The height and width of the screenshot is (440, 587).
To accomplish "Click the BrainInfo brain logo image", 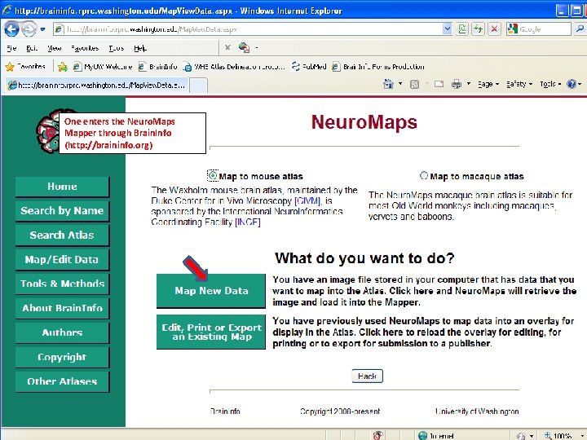I will (x=48, y=131).
